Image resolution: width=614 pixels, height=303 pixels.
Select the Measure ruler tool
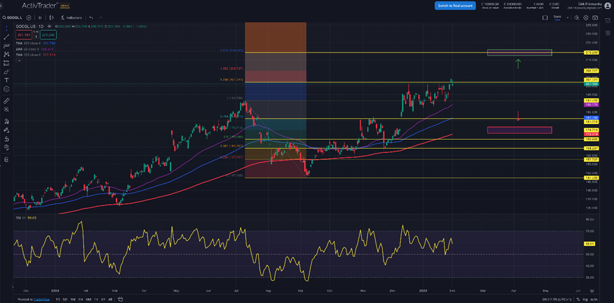pos(7,101)
